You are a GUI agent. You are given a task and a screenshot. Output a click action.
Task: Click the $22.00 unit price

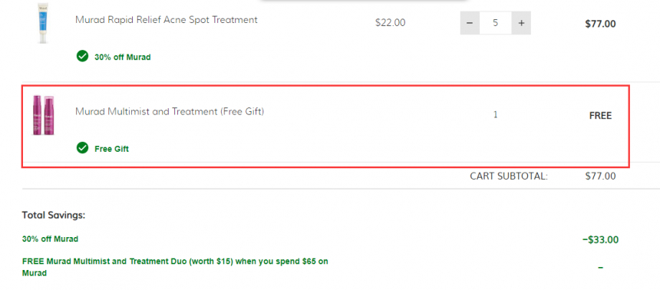(390, 23)
